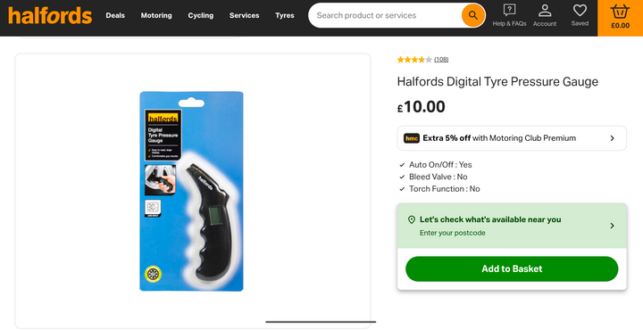
Task: Click the tyre pressure gauge product image
Action: tap(191, 191)
